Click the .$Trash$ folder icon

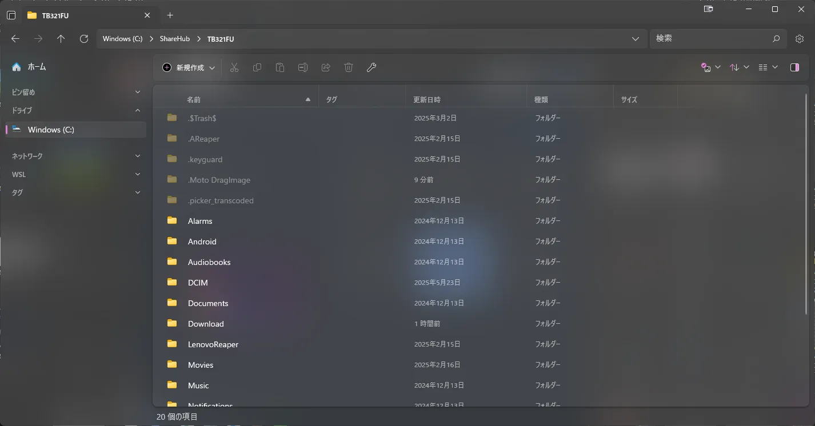(x=172, y=118)
